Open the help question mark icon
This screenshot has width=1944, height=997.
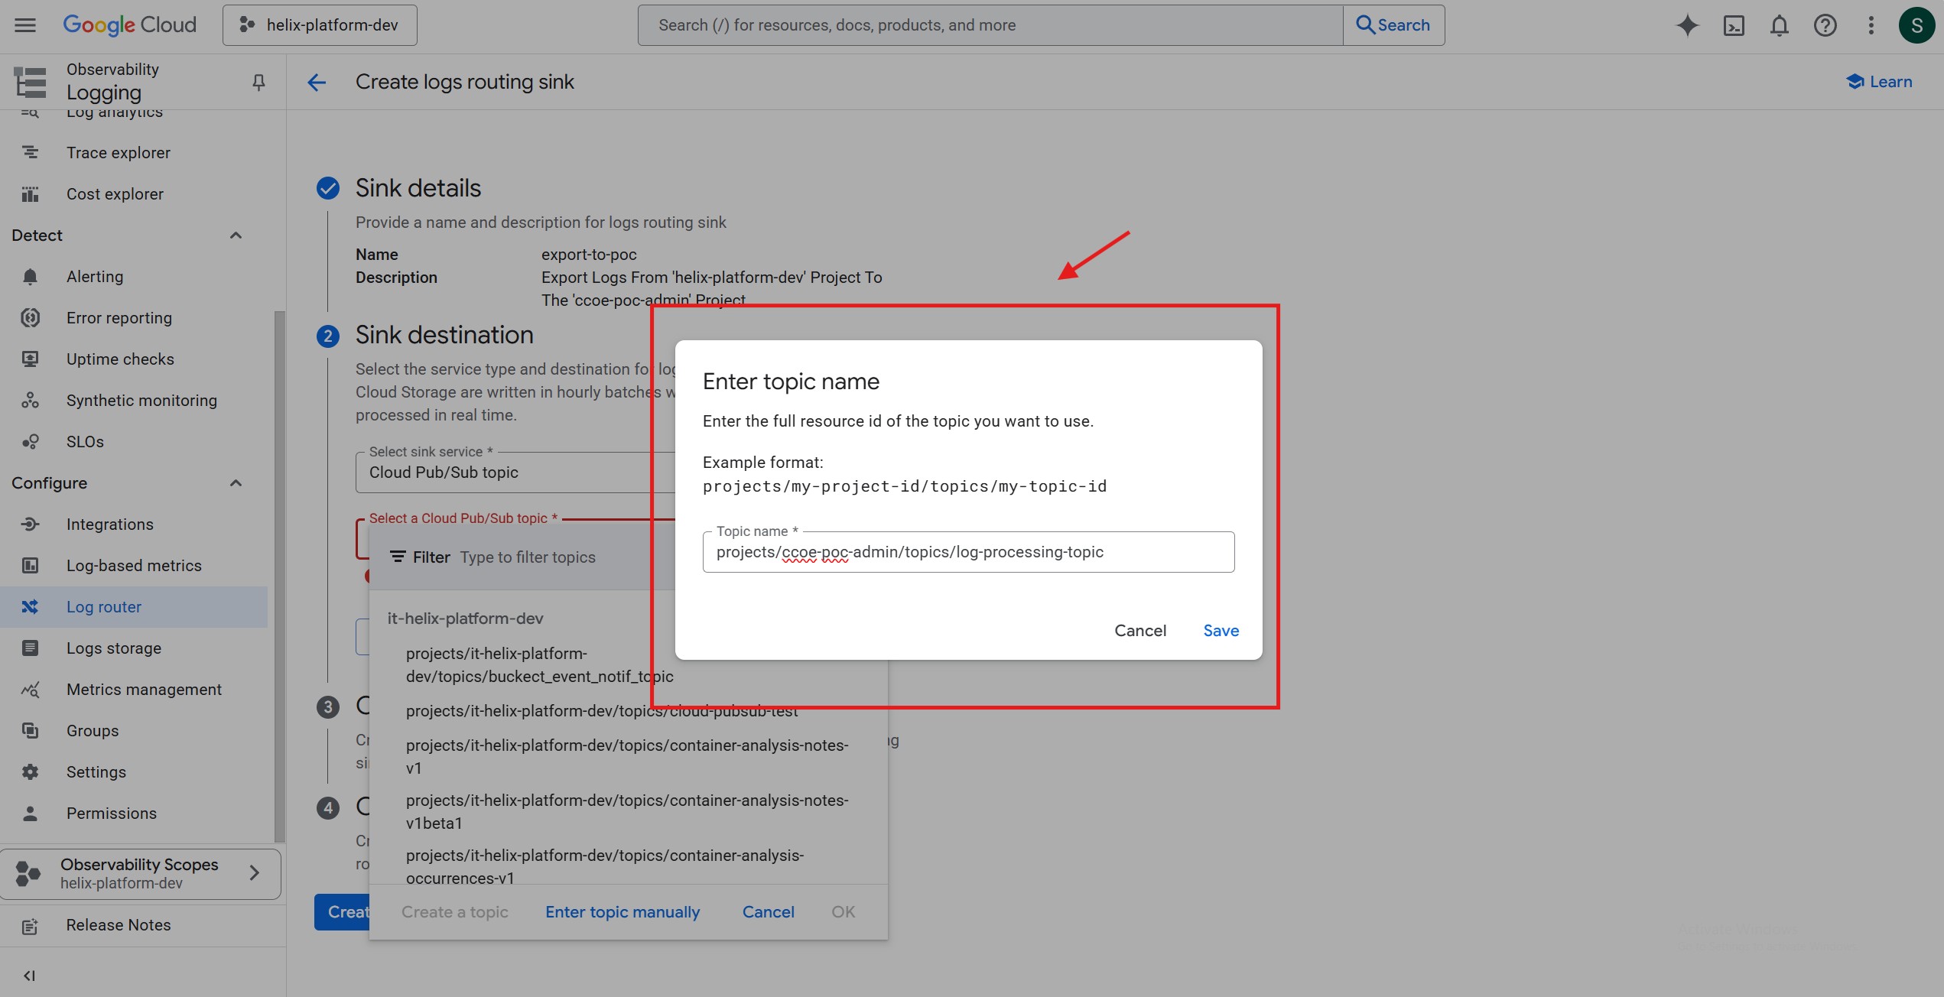[x=1825, y=25]
